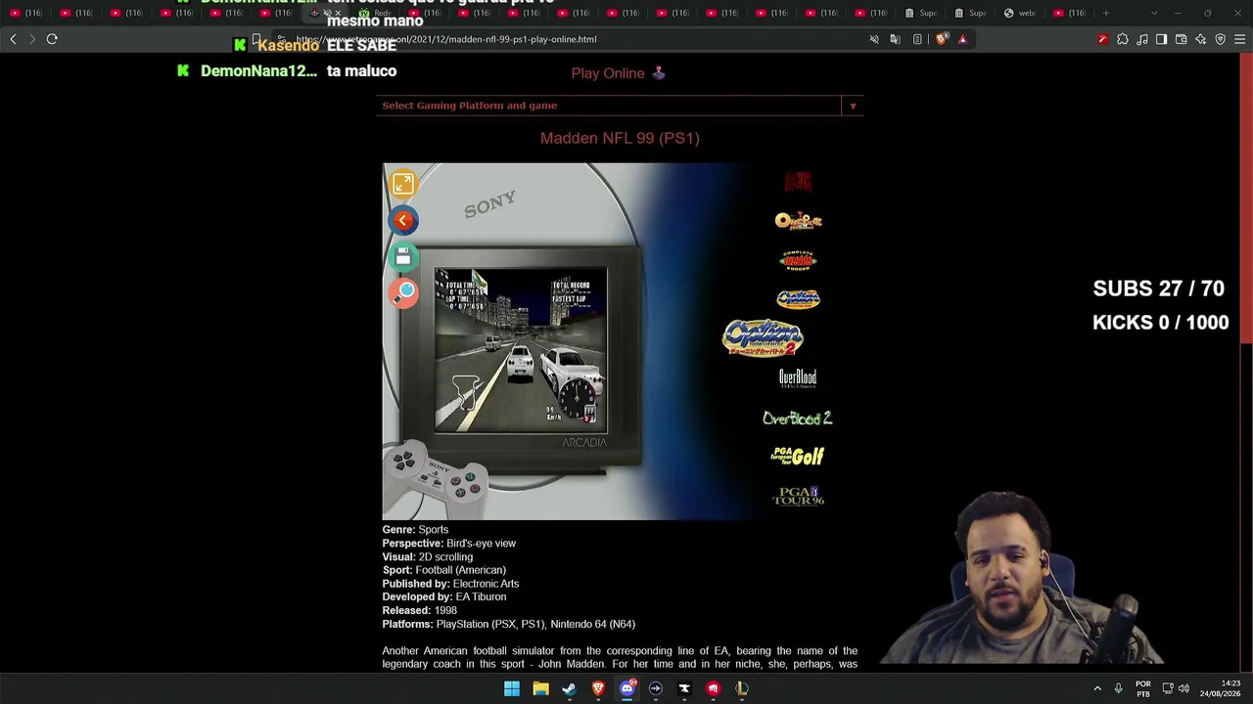Open File Explorer from the taskbar

(540, 688)
